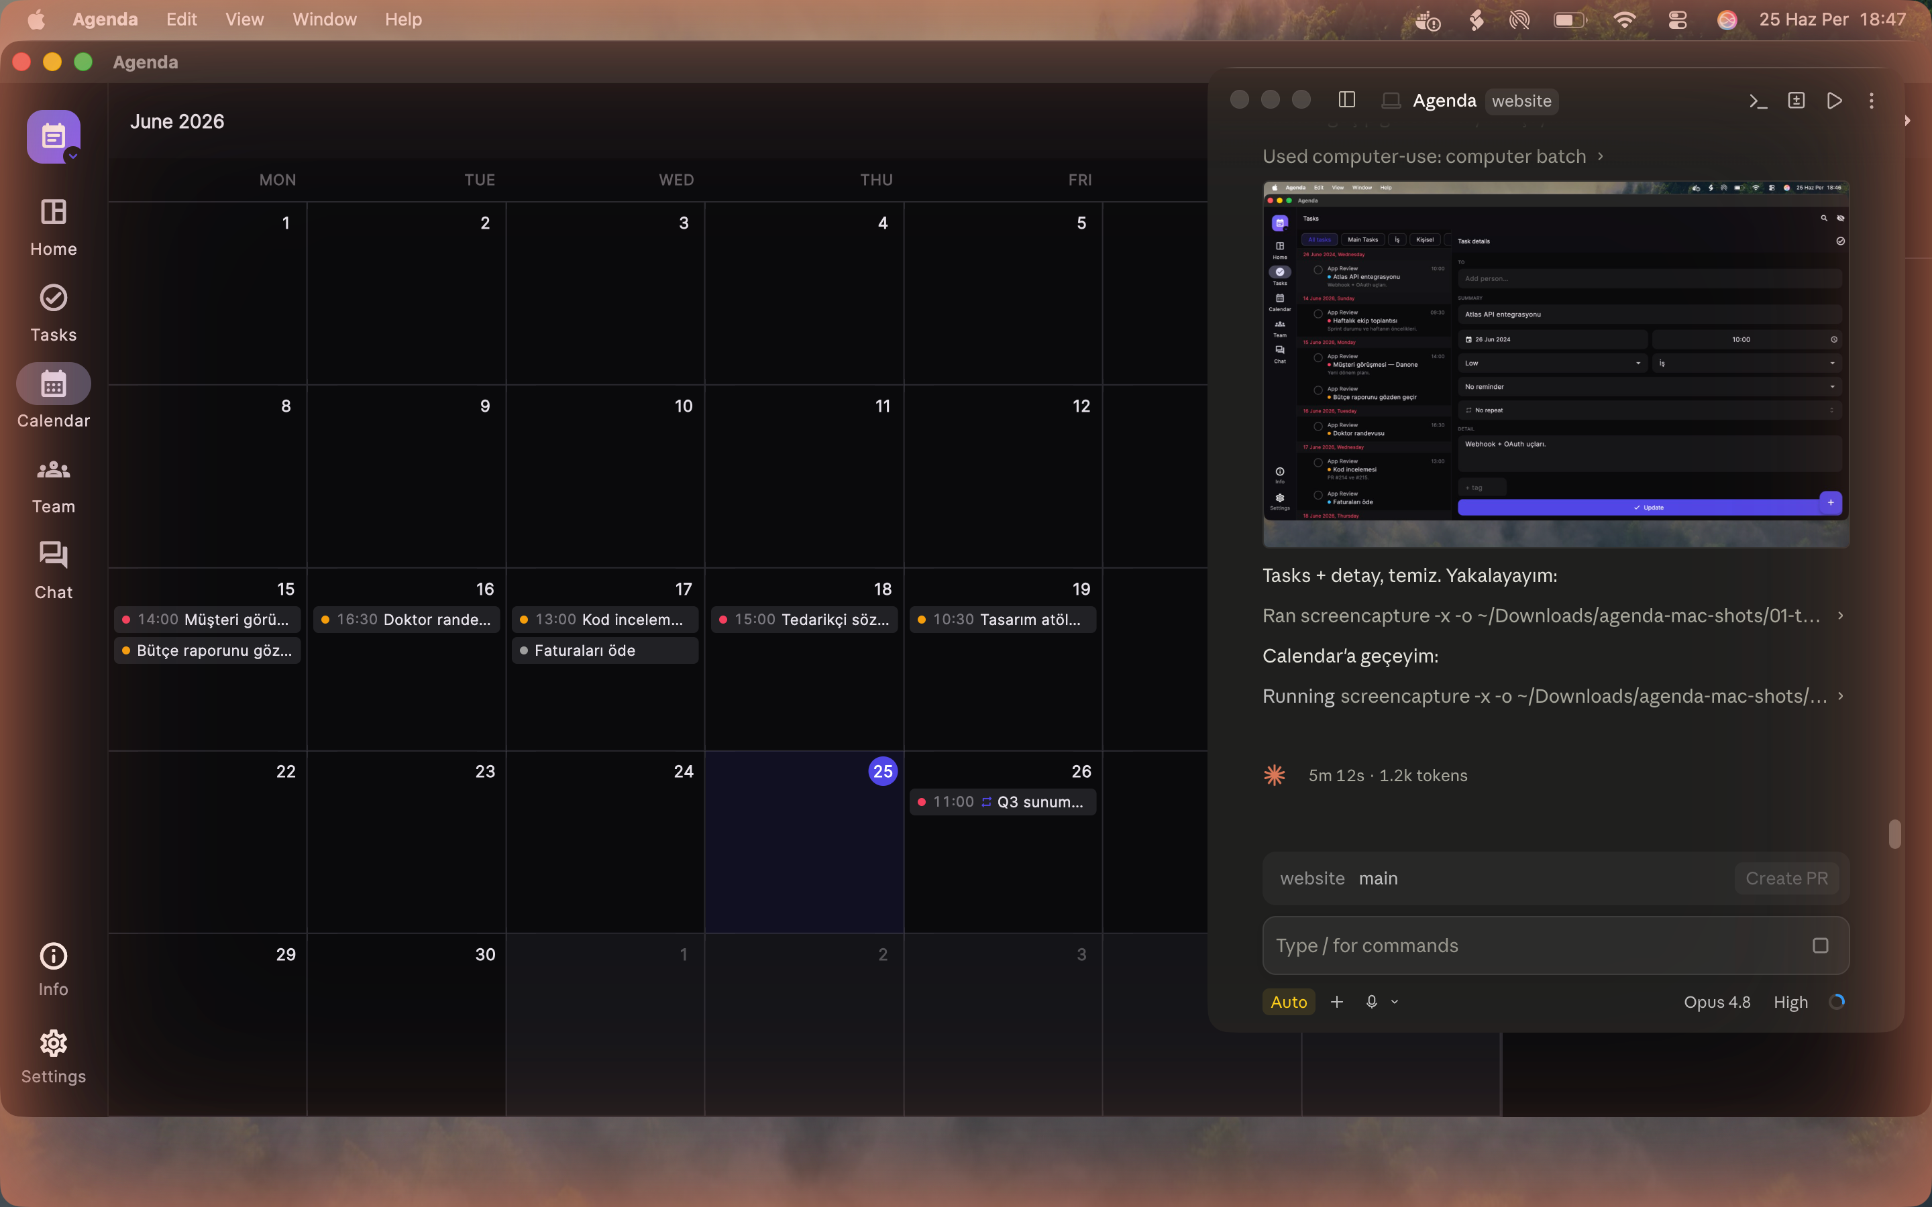Open the microphone options dropdown arrow

pyautogui.click(x=1395, y=1002)
